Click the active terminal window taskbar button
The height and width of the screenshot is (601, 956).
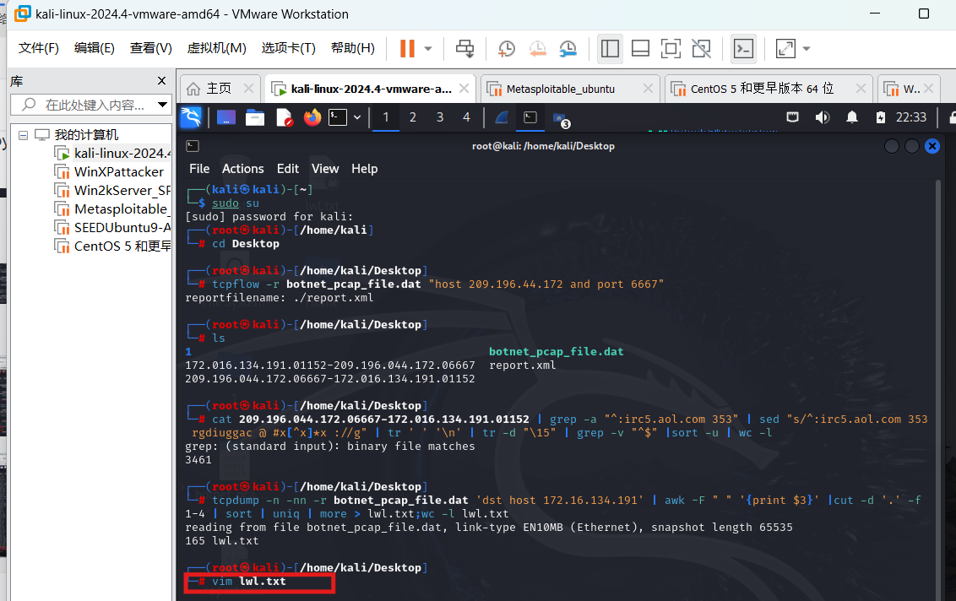point(530,117)
